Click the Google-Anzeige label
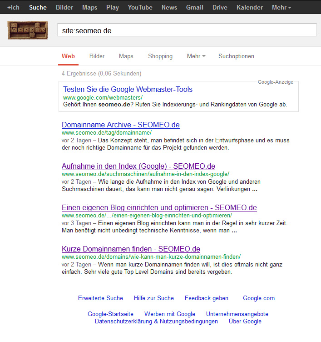Image resolution: width=321 pixels, height=342 pixels. point(276,82)
